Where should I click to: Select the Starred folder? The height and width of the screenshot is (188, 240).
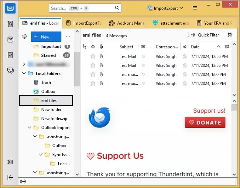46,55
